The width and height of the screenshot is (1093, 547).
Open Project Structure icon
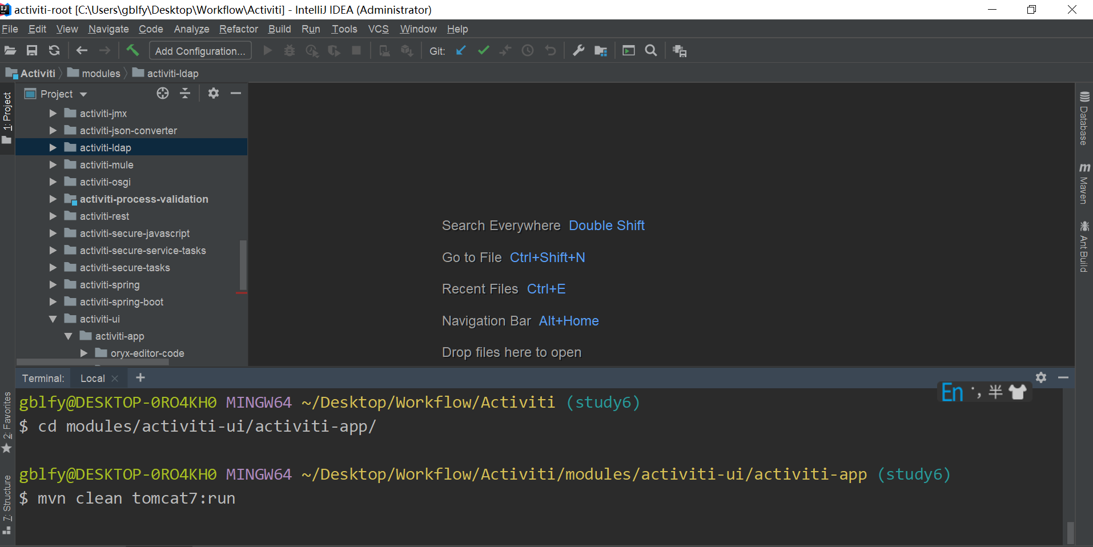(x=601, y=51)
